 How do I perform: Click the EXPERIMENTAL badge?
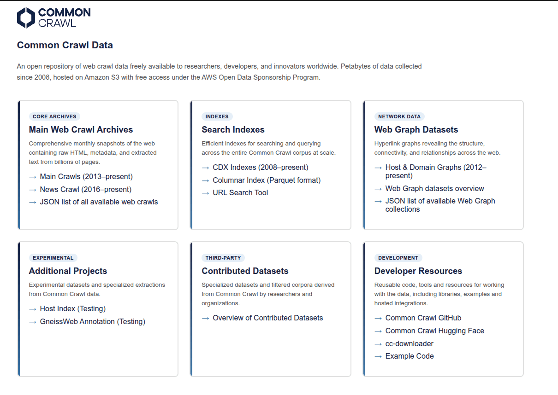point(53,258)
